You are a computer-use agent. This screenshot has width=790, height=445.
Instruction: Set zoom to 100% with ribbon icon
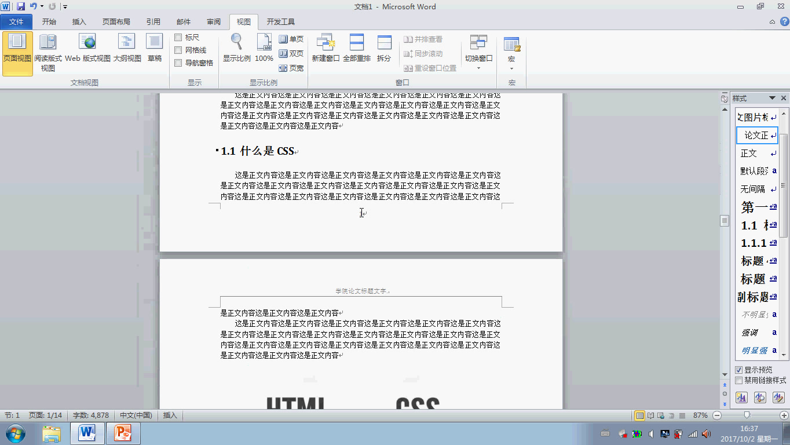tap(264, 49)
